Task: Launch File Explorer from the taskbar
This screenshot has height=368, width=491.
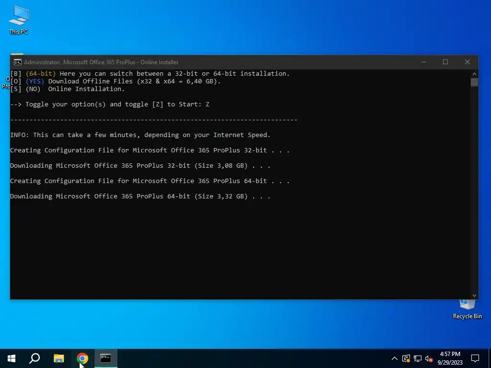Action: [x=58, y=358]
